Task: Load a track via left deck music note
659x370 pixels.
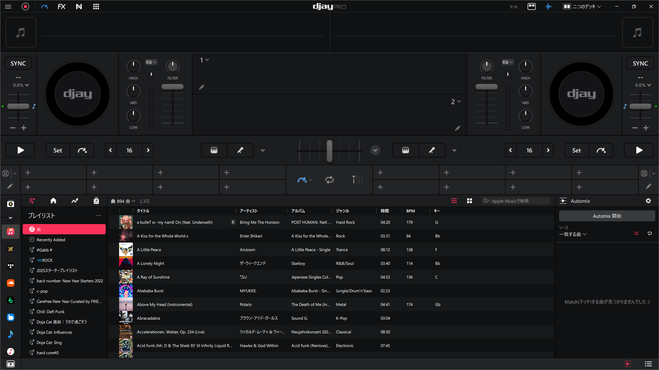Action: (21, 33)
